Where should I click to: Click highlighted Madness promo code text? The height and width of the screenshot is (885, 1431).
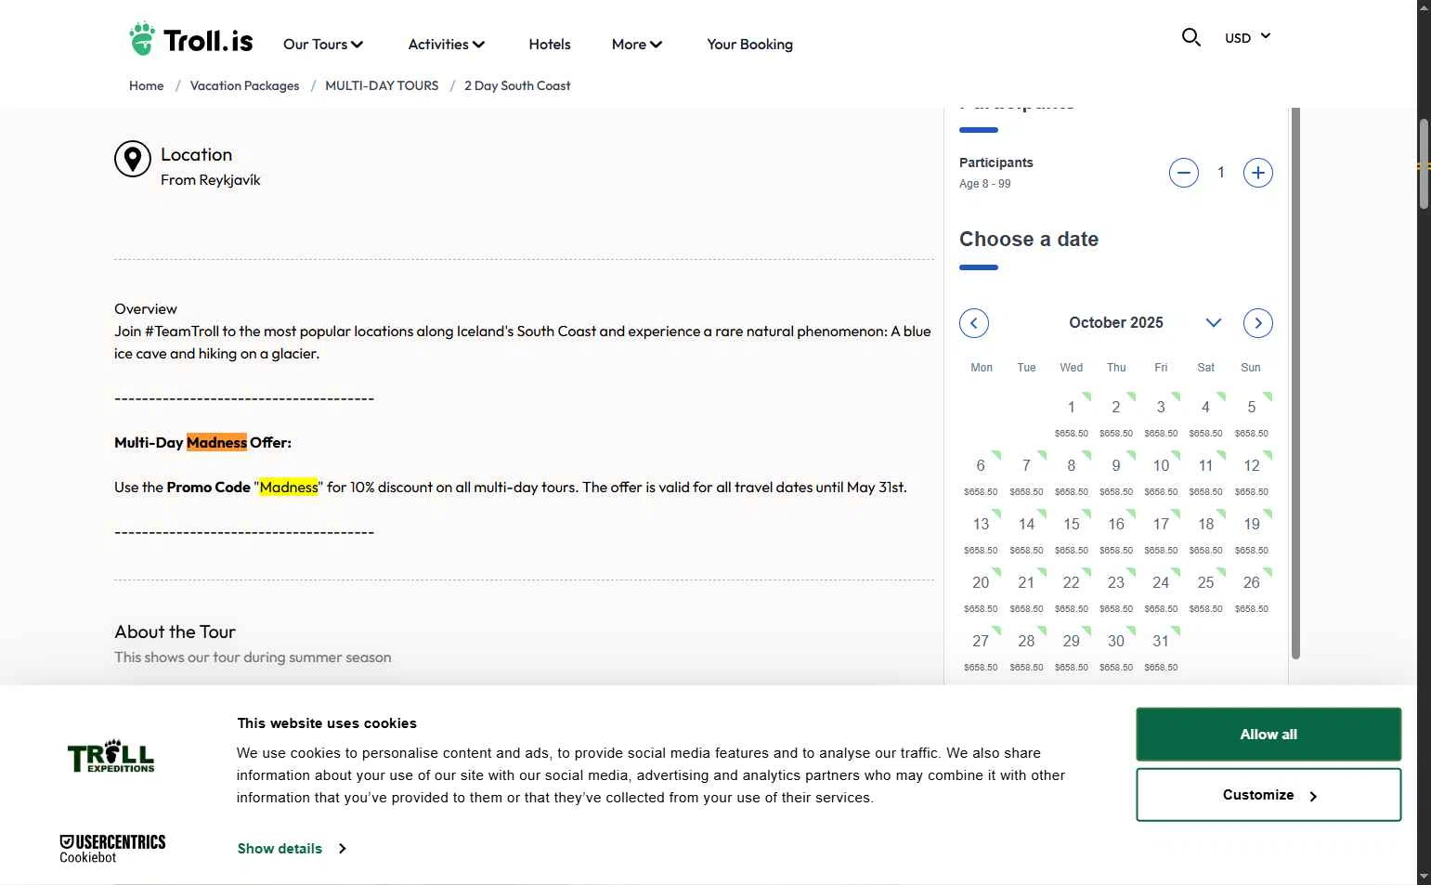point(289,488)
